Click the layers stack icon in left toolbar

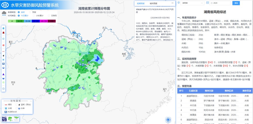[3, 28]
